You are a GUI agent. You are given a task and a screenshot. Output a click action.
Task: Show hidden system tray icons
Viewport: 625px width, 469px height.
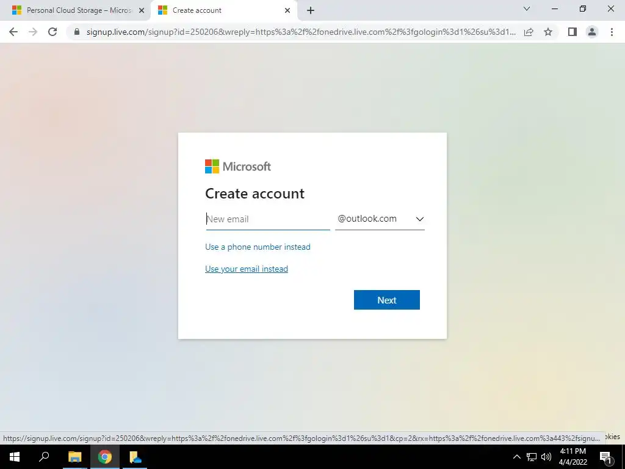pyautogui.click(x=516, y=457)
